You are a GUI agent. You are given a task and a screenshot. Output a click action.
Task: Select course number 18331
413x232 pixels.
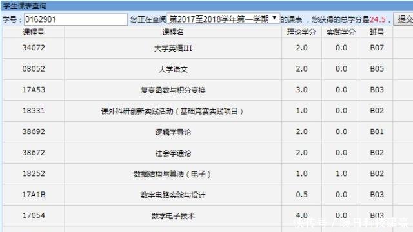click(x=34, y=111)
